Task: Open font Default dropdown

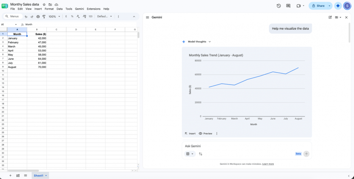Action: [x=104, y=17]
